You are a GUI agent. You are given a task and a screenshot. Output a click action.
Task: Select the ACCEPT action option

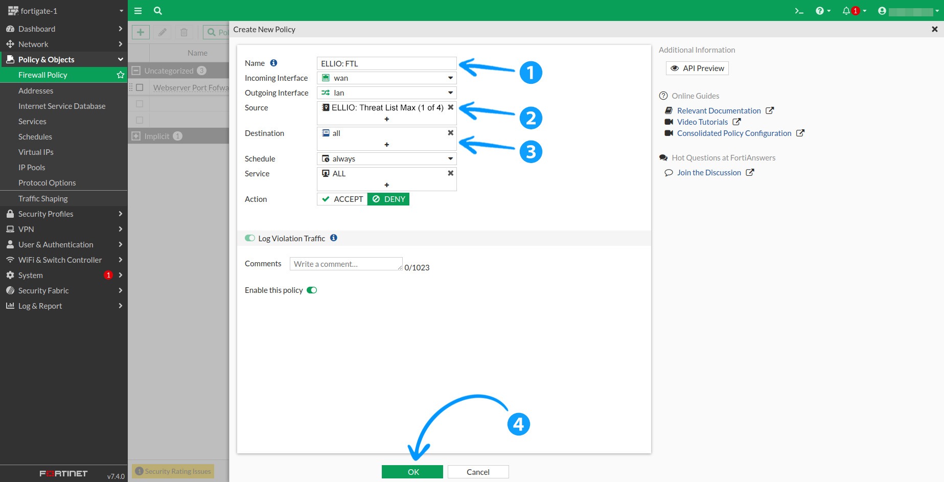click(342, 199)
